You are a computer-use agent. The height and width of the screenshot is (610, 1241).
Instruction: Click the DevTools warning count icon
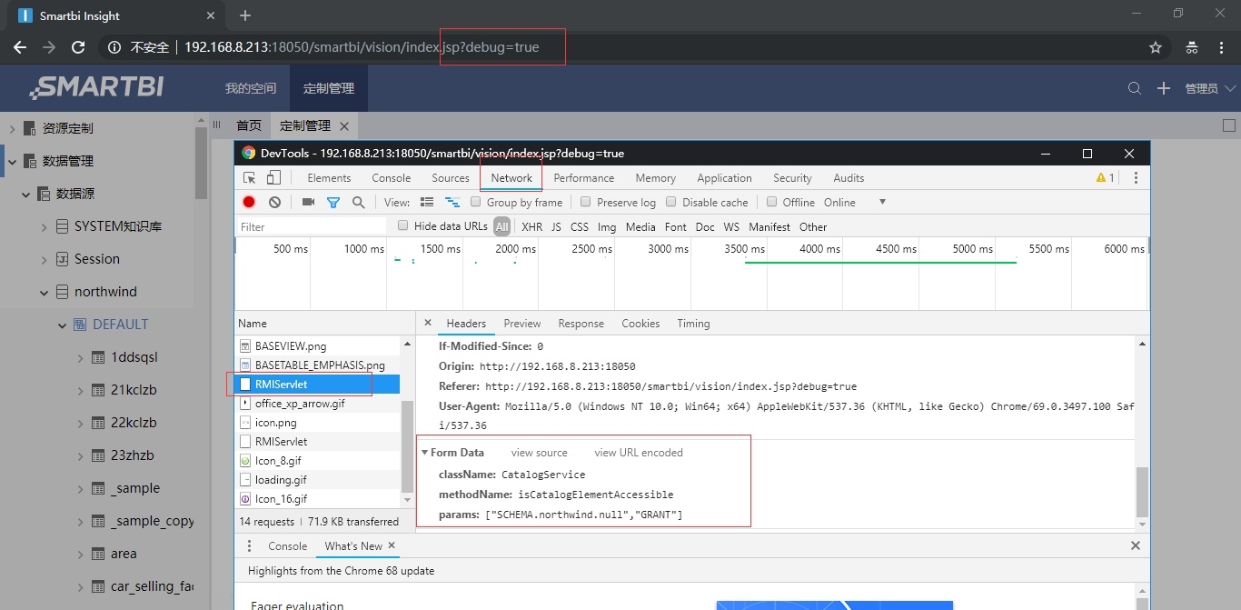(x=1106, y=178)
